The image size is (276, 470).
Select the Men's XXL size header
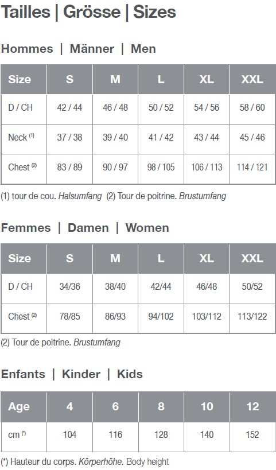[252, 79]
